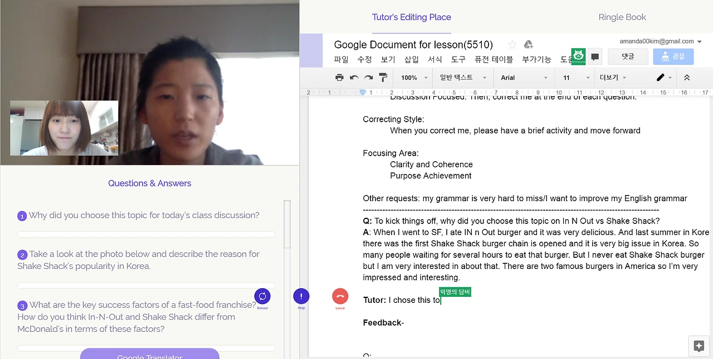Click the 'Clarity and Coherence' line
This screenshot has width=713, height=359.
(432, 164)
